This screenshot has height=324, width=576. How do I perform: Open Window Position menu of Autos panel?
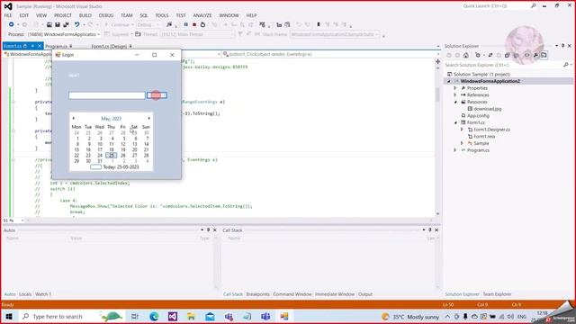[202, 230]
